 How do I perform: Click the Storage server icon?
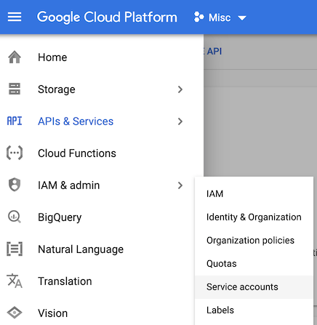[15, 89]
